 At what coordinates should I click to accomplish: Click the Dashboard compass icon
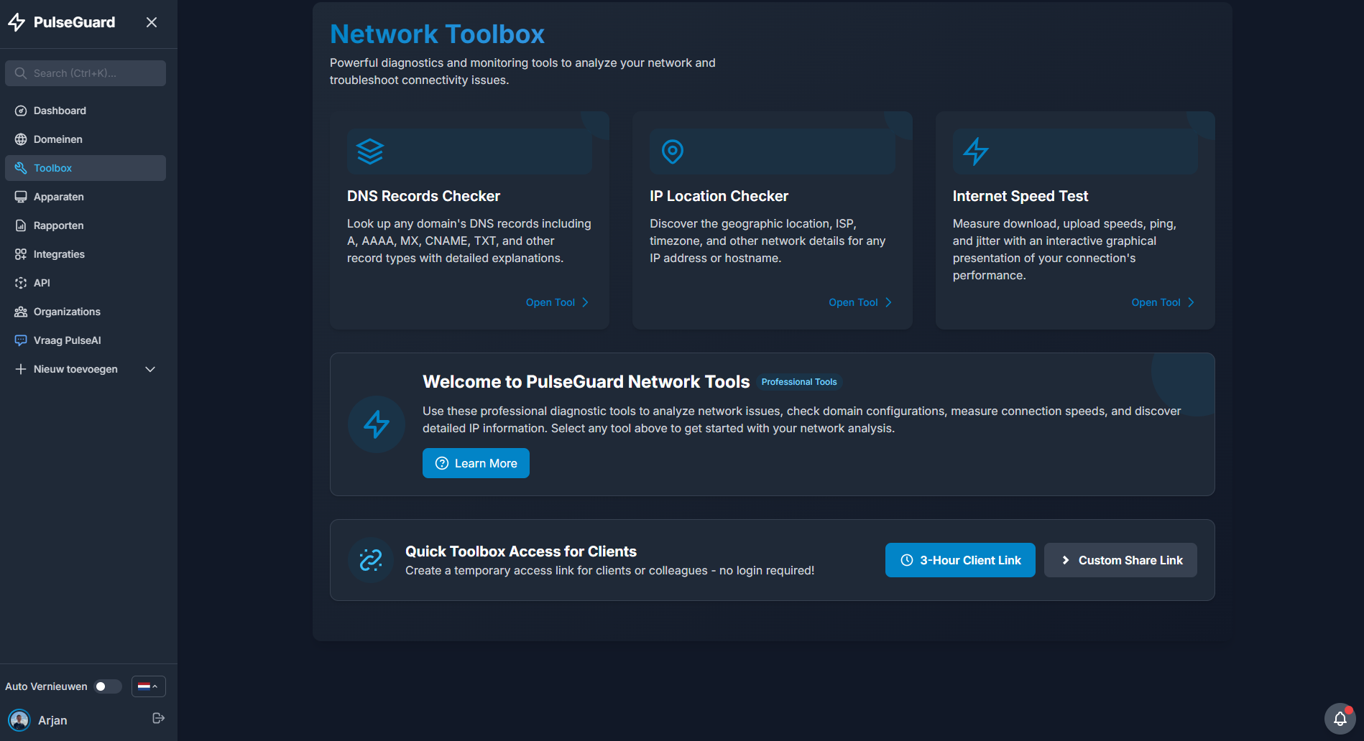pos(21,111)
